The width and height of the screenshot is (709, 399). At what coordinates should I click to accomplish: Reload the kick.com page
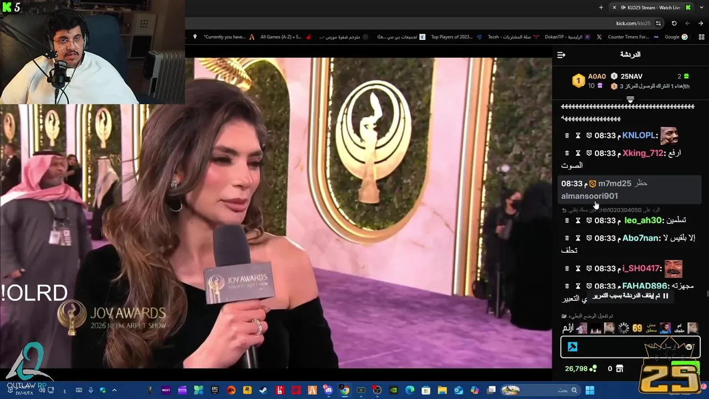pyautogui.click(x=674, y=23)
